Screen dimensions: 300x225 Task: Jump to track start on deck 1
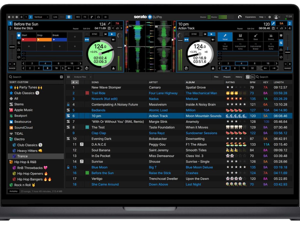105,34
